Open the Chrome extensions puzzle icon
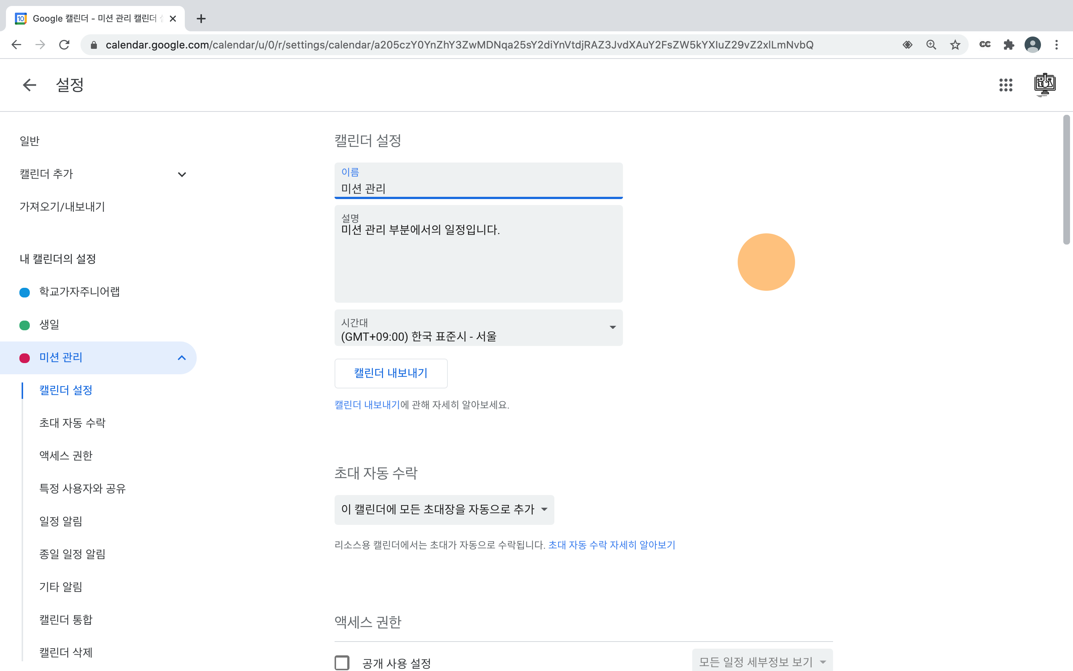Image resolution: width=1073 pixels, height=671 pixels. click(x=1009, y=45)
